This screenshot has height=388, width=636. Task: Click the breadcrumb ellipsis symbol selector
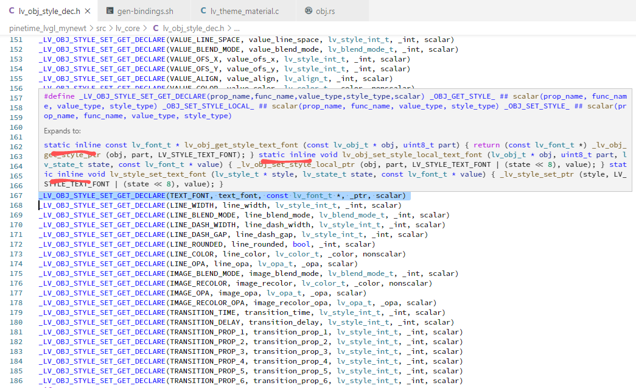tap(237, 28)
